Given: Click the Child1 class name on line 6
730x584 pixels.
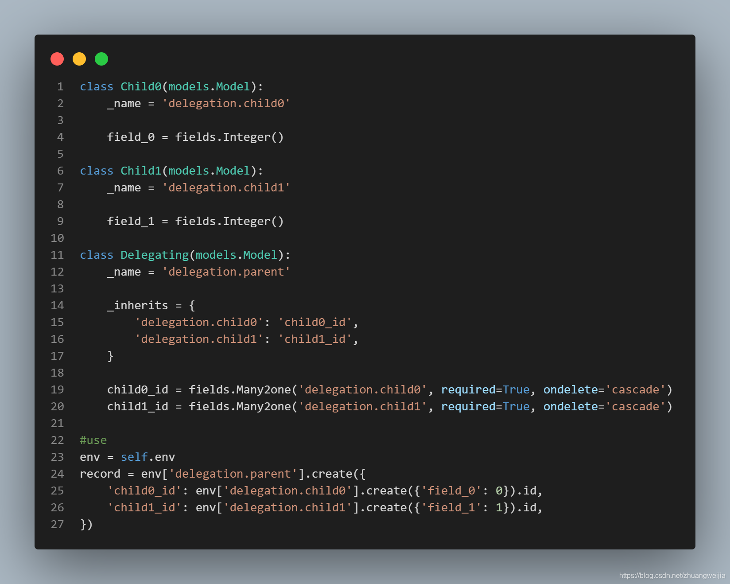Looking at the screenshot, I should (x=141, y=171).
